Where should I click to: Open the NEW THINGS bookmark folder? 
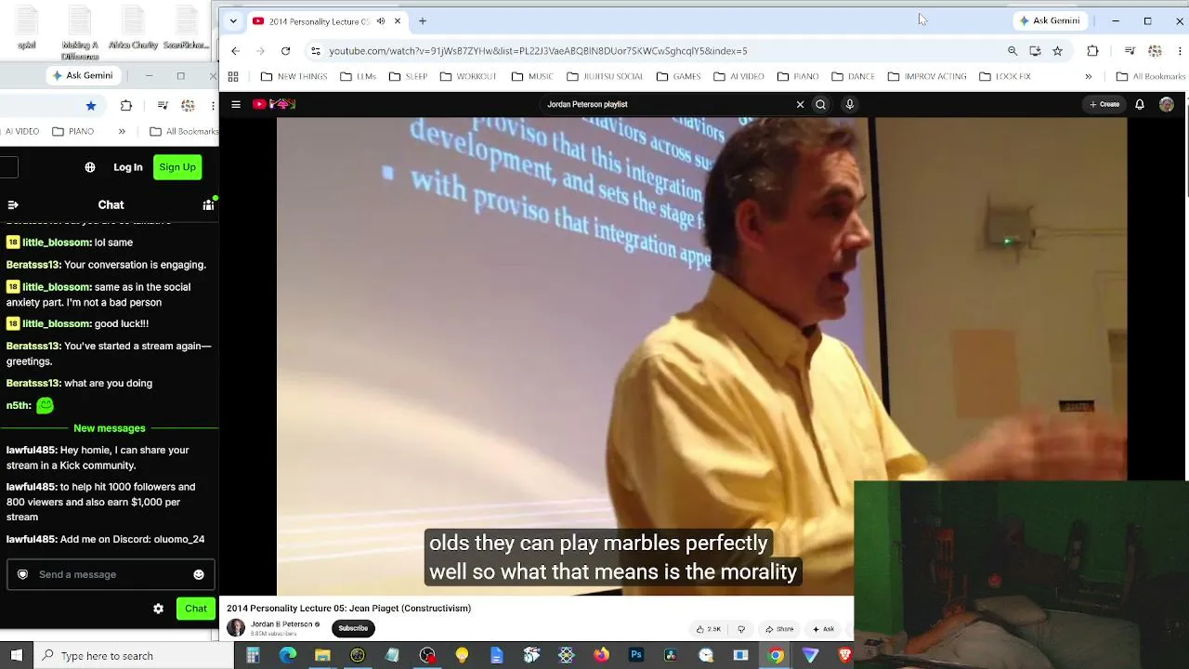[x=294, y=76]
